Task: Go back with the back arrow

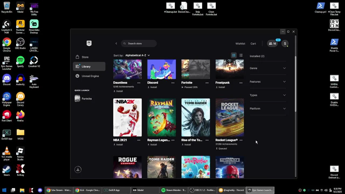Action: [x=116, y=43]
